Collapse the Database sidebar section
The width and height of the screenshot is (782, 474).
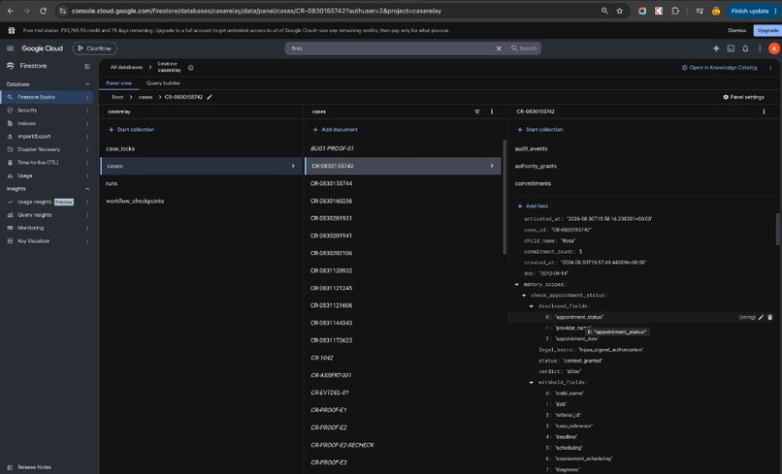point(87,84)
